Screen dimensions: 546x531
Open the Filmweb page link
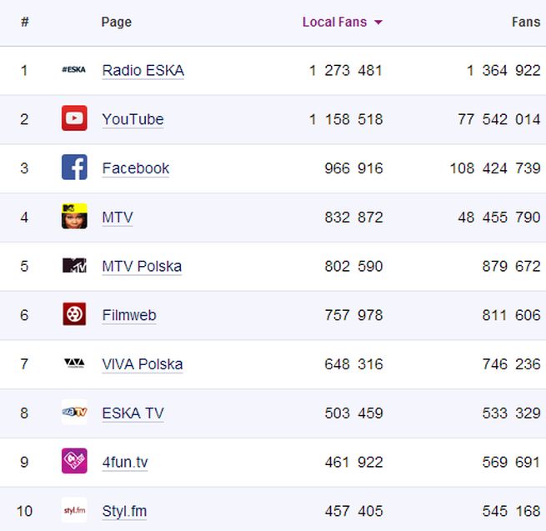click(129, 315)
